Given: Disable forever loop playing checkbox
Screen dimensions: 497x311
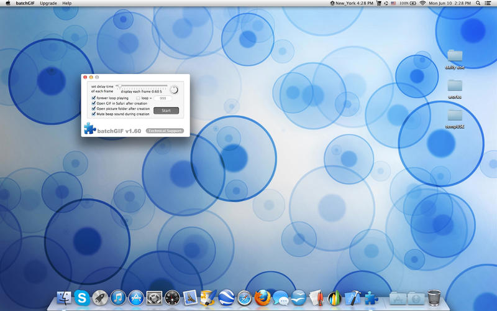Looking at the screenshot, I should [94, 98].
